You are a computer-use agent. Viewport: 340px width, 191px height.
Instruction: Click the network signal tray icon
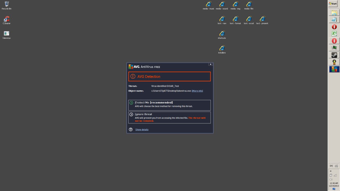click(335, 175)
